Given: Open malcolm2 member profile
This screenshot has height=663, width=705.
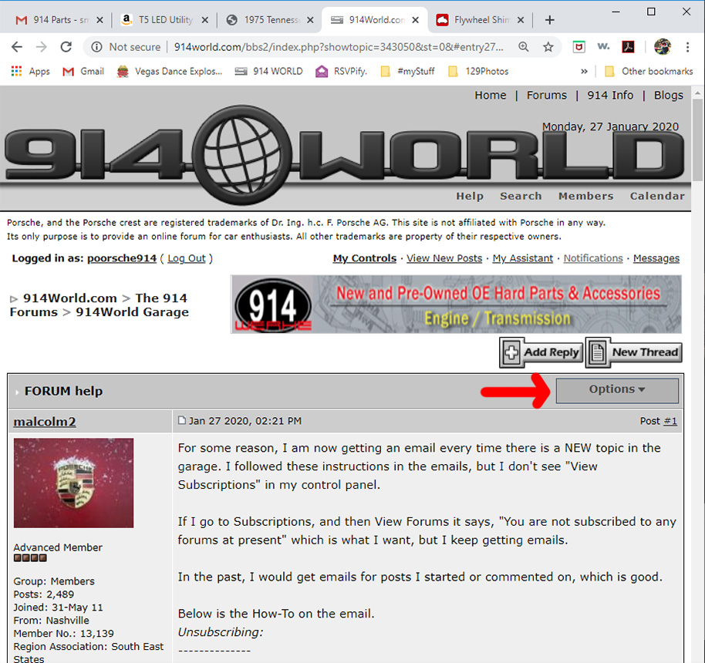Looking at the screenshot, I should pos(45,422).
